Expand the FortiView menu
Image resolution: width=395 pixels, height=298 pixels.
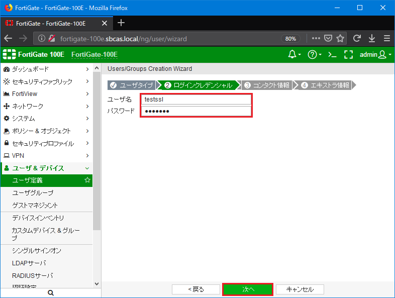tap(46, 93)
